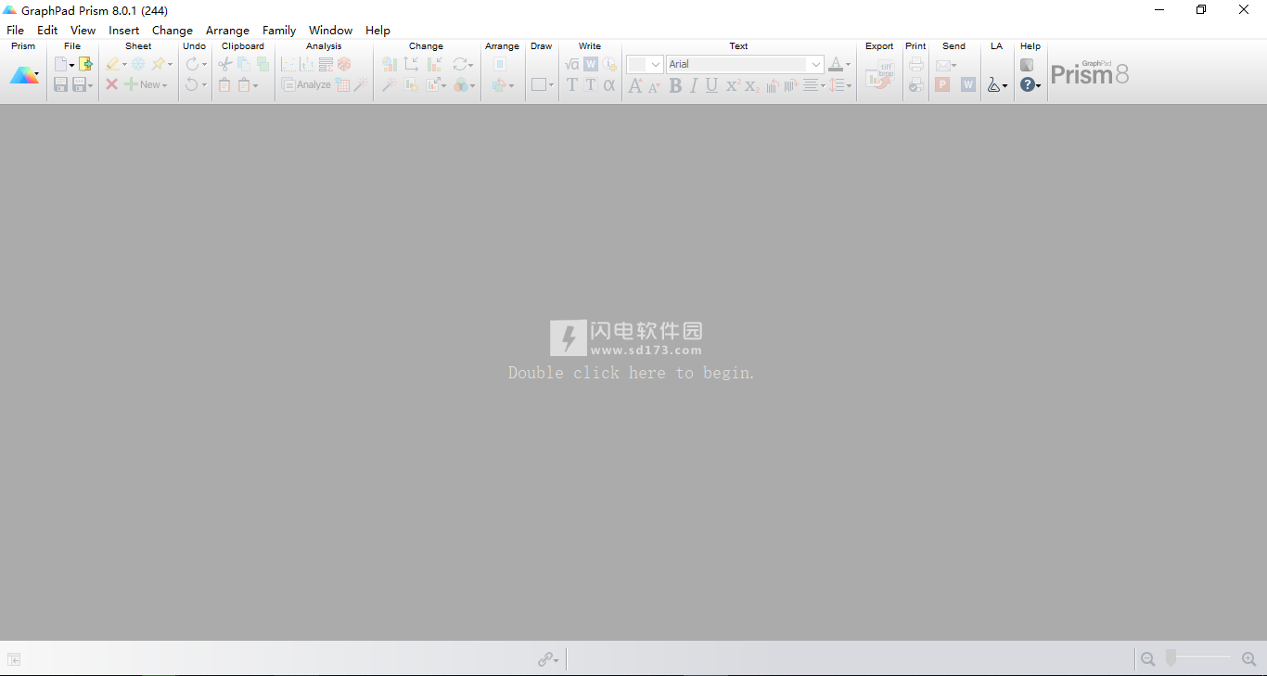Click the Copy icon in Clipboard
The width and height of the screenshot is (1267, 676).
tap(244, 64)
